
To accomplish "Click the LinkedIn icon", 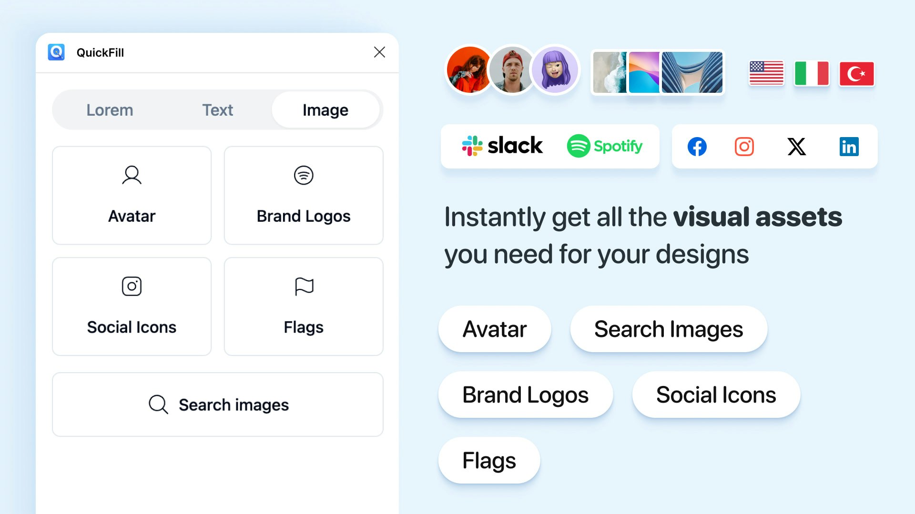I will click(x=849, y=147).
